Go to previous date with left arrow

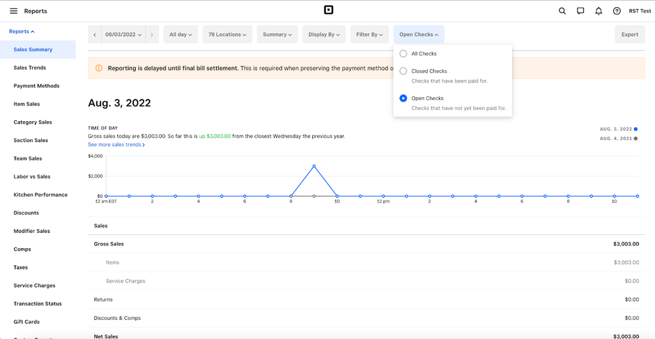[94, 35]
